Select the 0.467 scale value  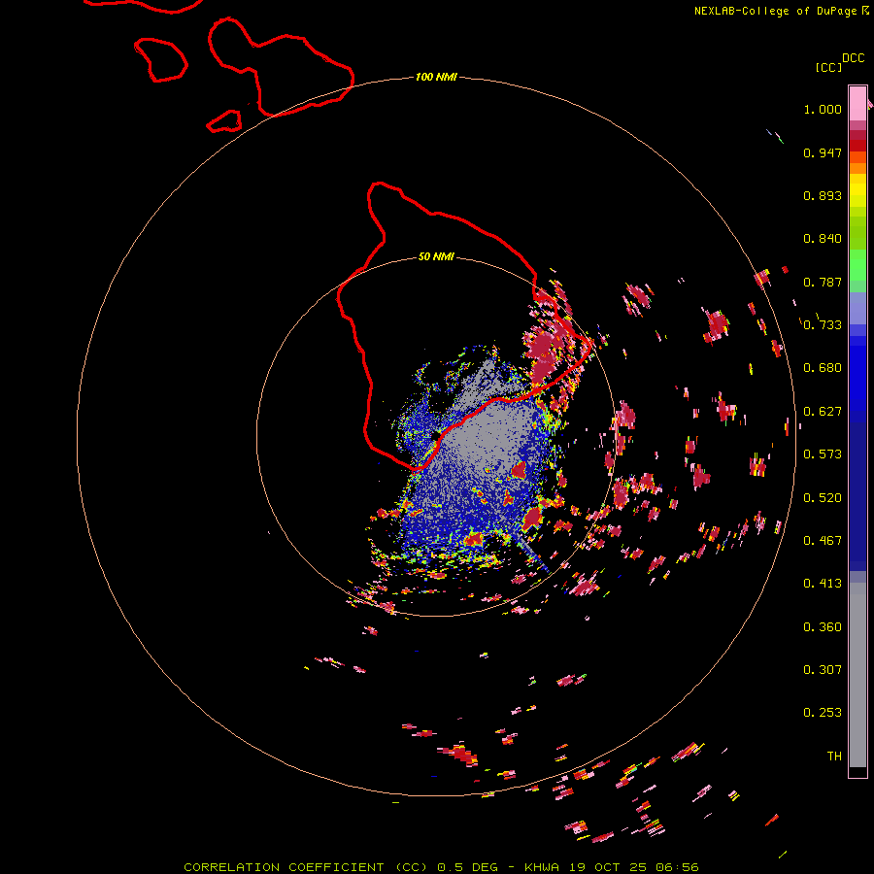(823, 541)
